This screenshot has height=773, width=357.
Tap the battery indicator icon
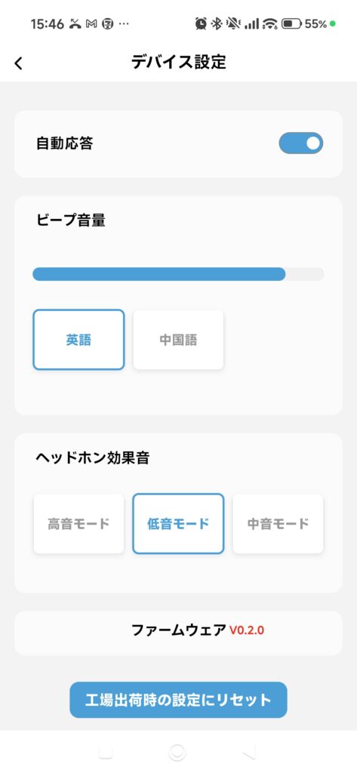[291, 23]
